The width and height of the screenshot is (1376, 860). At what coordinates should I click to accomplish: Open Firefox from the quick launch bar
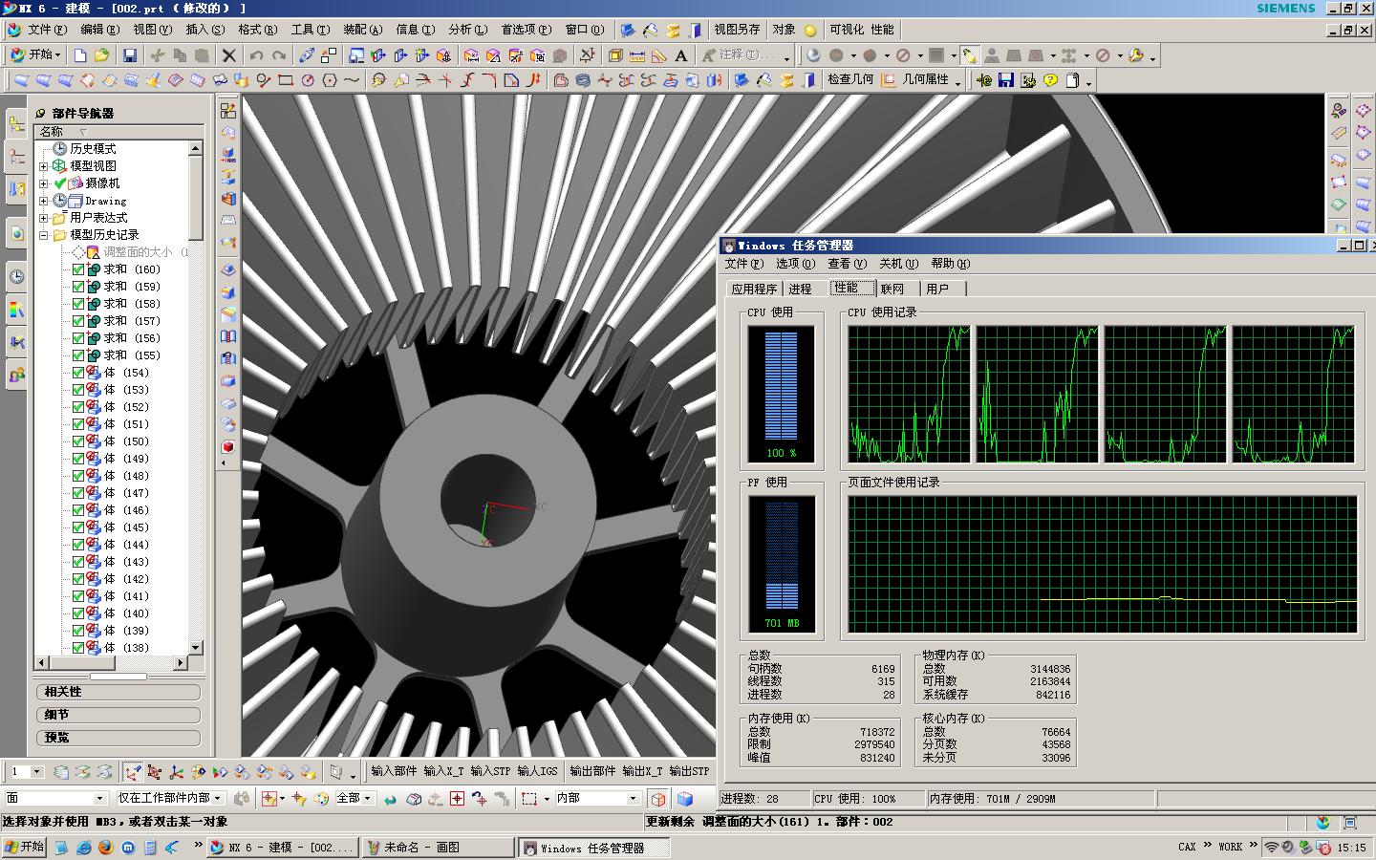[x=105, y=848]
